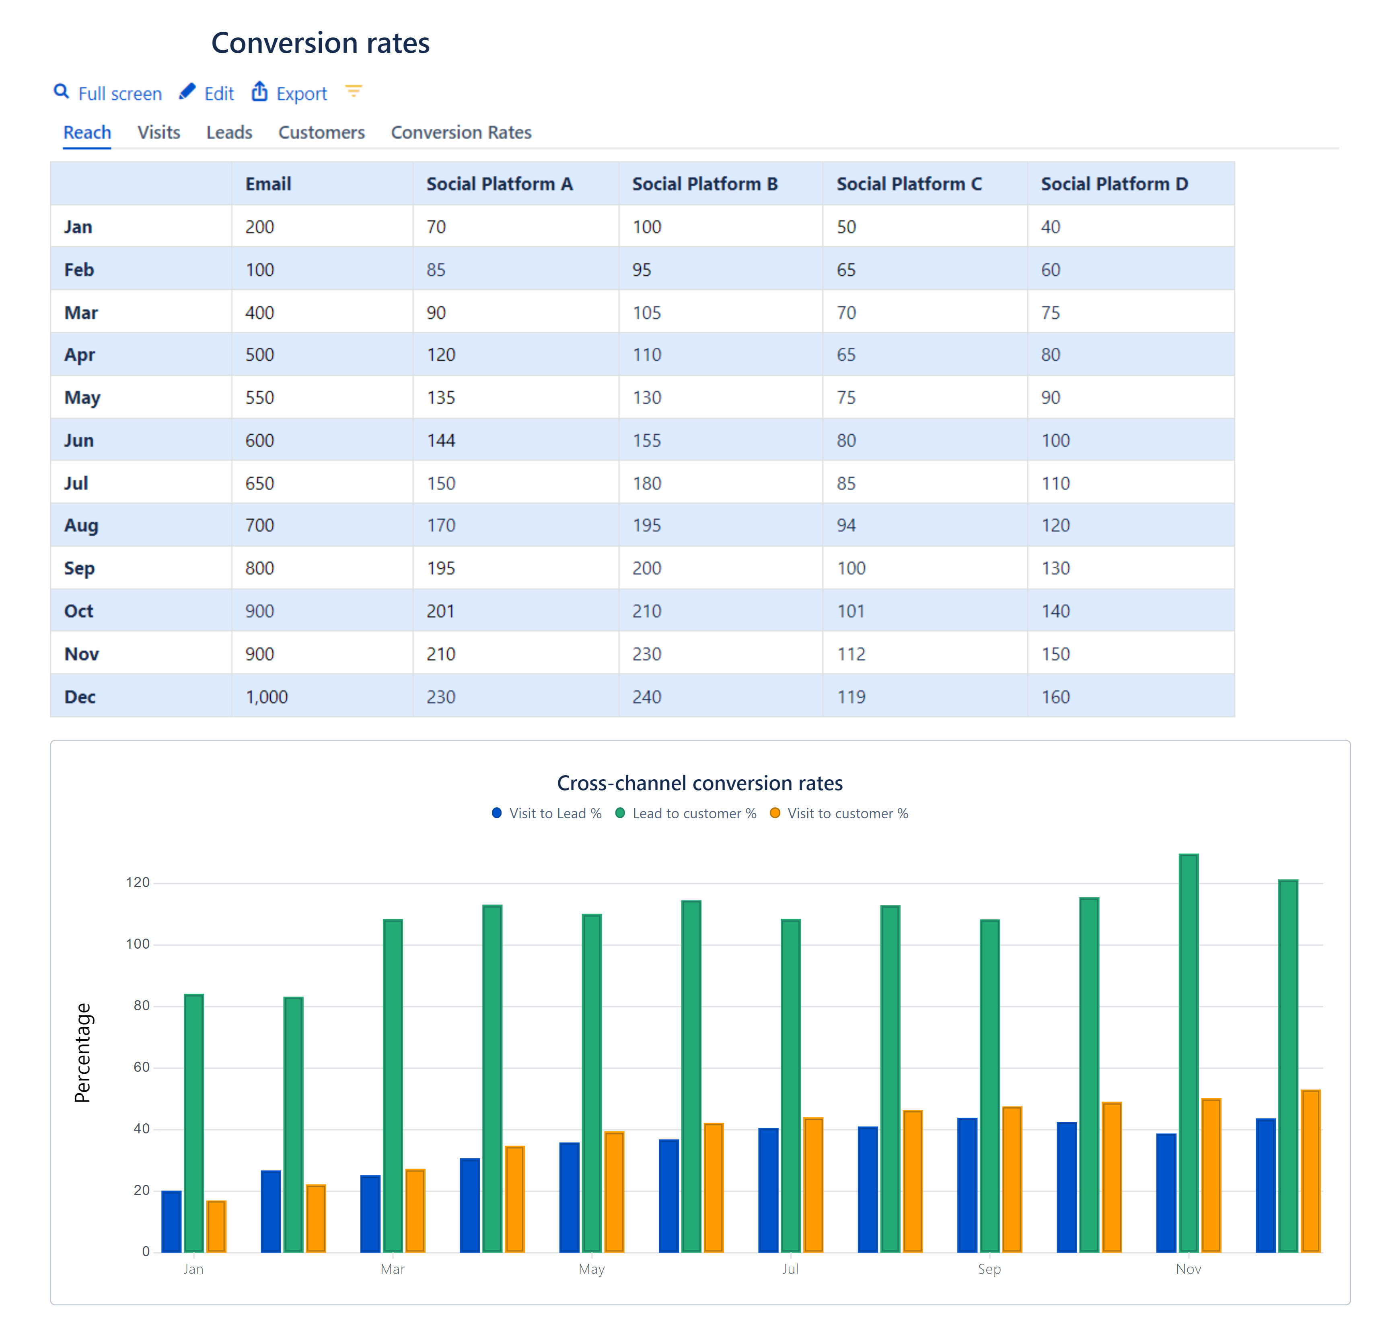1378x1327 pixels.
Task: Click the Export share icon
Action: (x=259, y=91)
